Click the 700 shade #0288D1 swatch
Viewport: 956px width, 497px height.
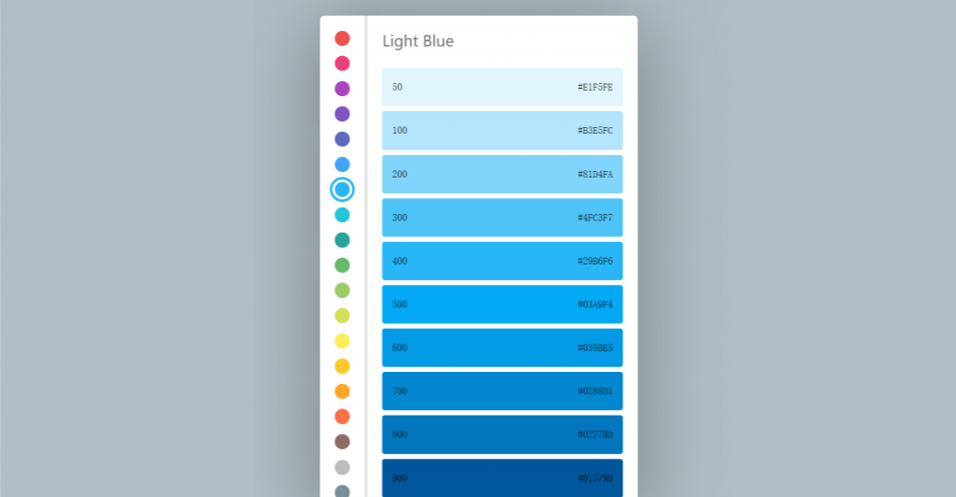[x=502, y=391]
